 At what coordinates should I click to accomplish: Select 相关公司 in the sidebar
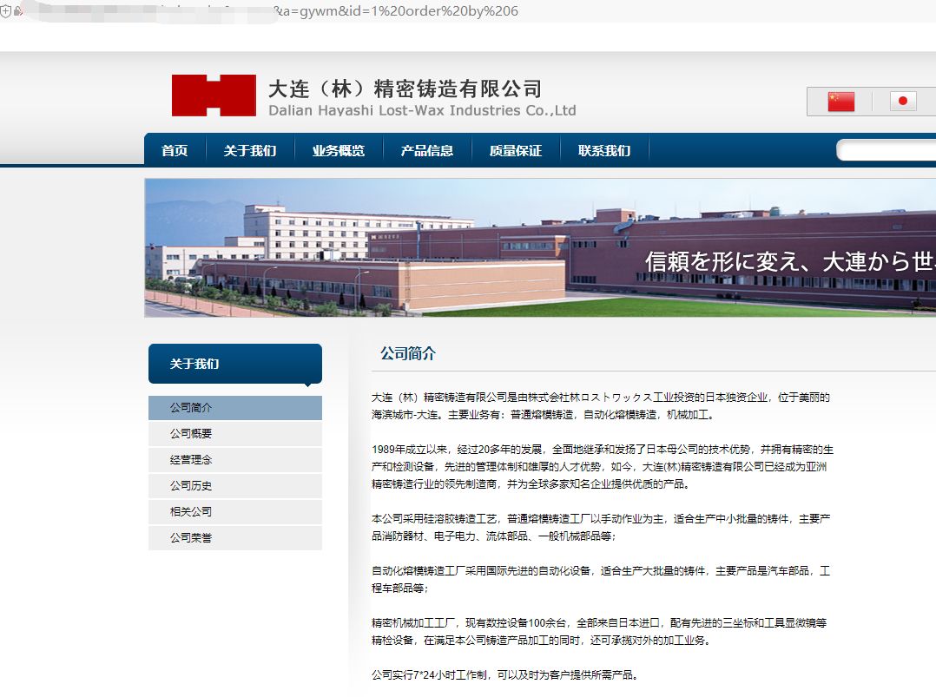[x=235, y=511]
